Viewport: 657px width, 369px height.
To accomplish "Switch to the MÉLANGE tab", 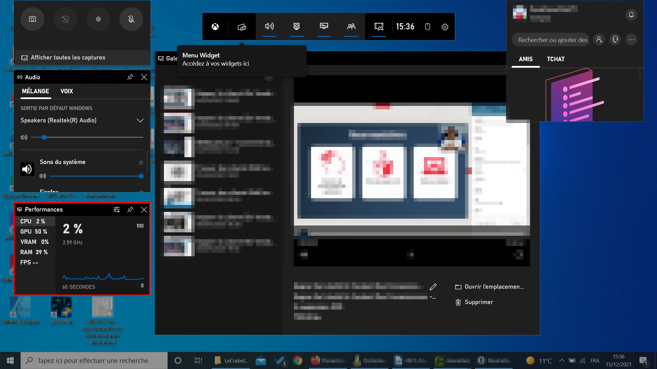I will coord(36,91).
